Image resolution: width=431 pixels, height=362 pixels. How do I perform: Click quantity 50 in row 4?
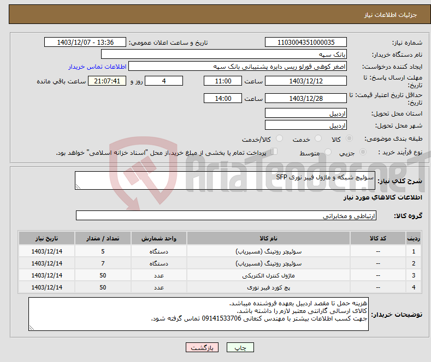point(103,287)
